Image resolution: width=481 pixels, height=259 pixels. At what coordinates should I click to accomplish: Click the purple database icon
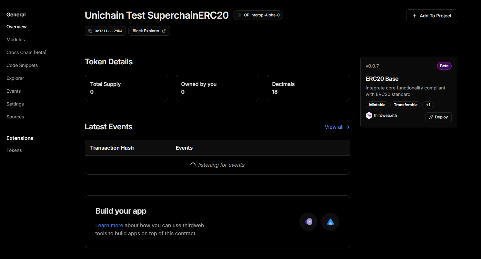click(308, 222)
